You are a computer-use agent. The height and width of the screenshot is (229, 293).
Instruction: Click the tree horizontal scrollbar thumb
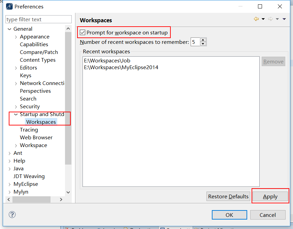[x=31, y=199]
